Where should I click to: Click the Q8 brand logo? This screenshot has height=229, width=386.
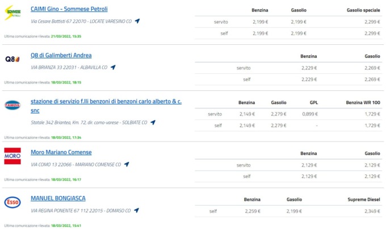(12, 59)
